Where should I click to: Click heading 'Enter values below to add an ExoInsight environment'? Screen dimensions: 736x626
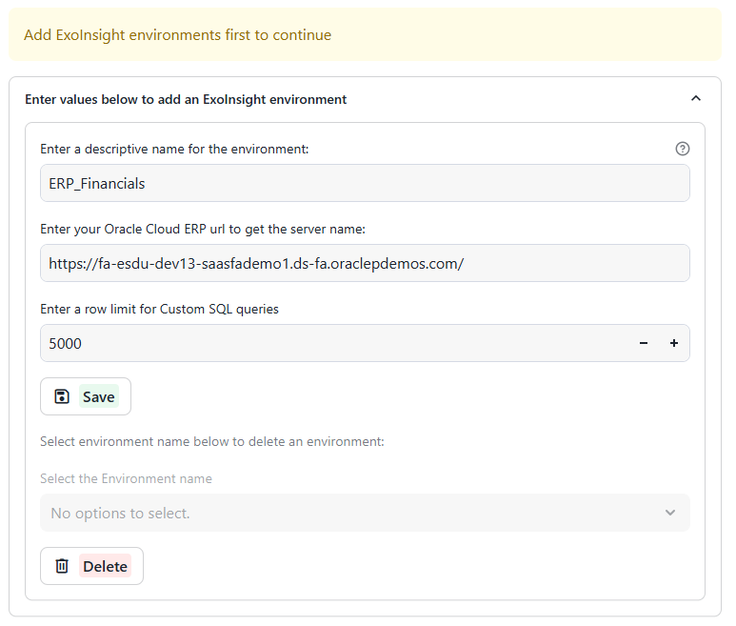click(186, 99)
